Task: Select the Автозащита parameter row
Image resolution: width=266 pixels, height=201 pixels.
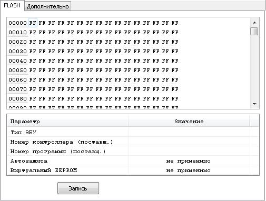Action: coord(133,160)
